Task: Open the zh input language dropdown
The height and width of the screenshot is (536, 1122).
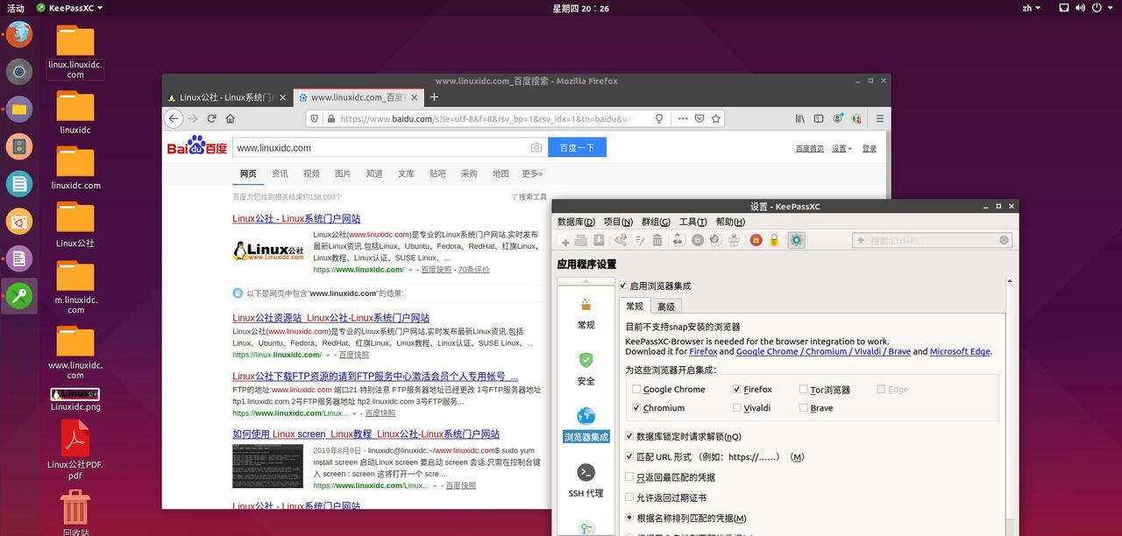Action: (1031, 8)
